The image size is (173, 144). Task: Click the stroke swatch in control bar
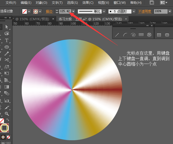click(x=35, y=11)
